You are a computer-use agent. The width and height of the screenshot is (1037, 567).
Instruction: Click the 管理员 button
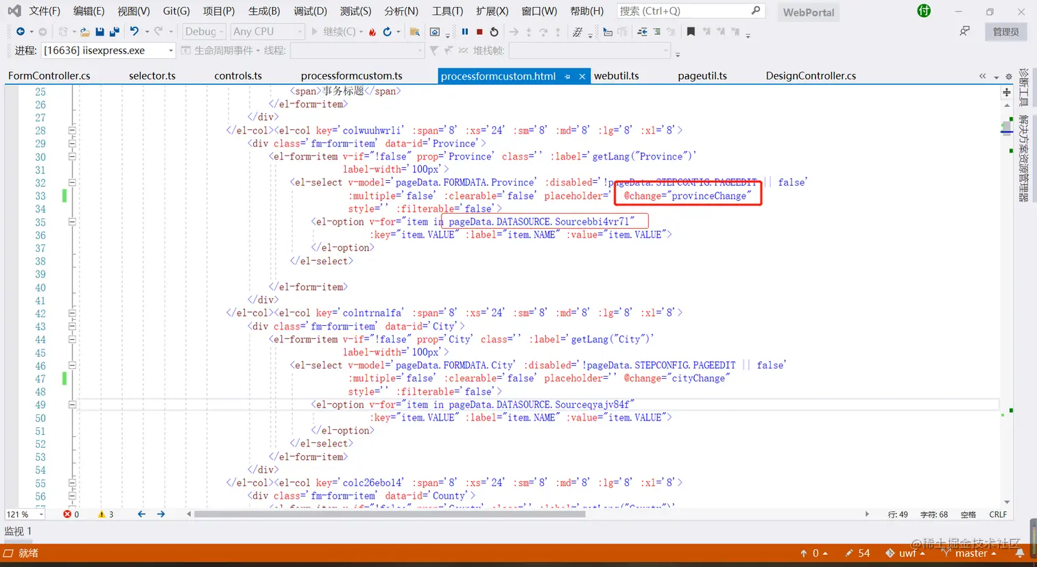[x=1005, y=32]
